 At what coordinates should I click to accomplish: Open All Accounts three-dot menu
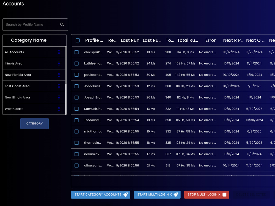(x=59, y=52)
